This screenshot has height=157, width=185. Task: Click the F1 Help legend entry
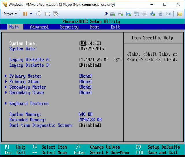pos(15,147)
